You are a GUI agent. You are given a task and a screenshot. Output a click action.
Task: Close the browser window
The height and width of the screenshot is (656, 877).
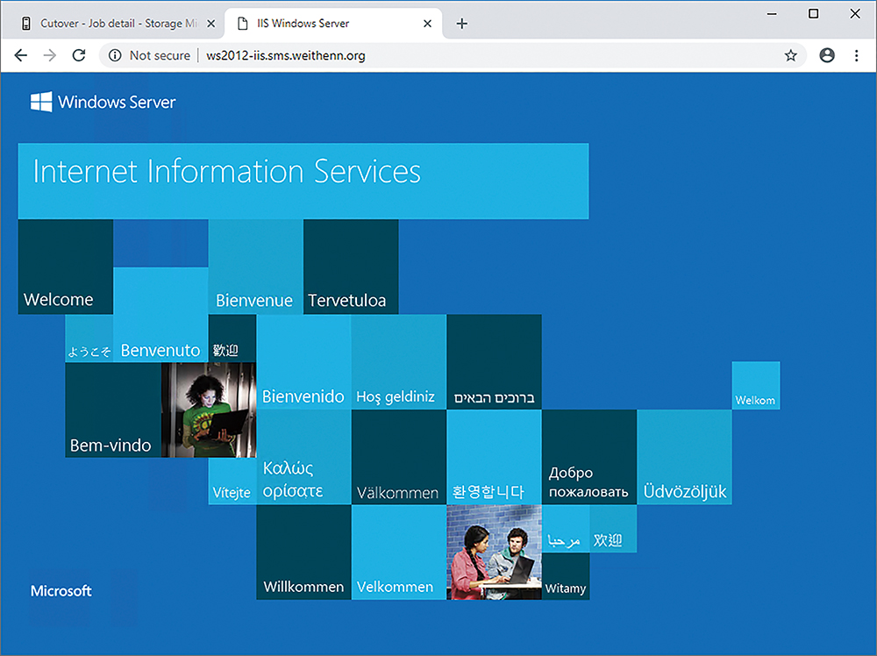pyautogui.click(x=855, y=14)
